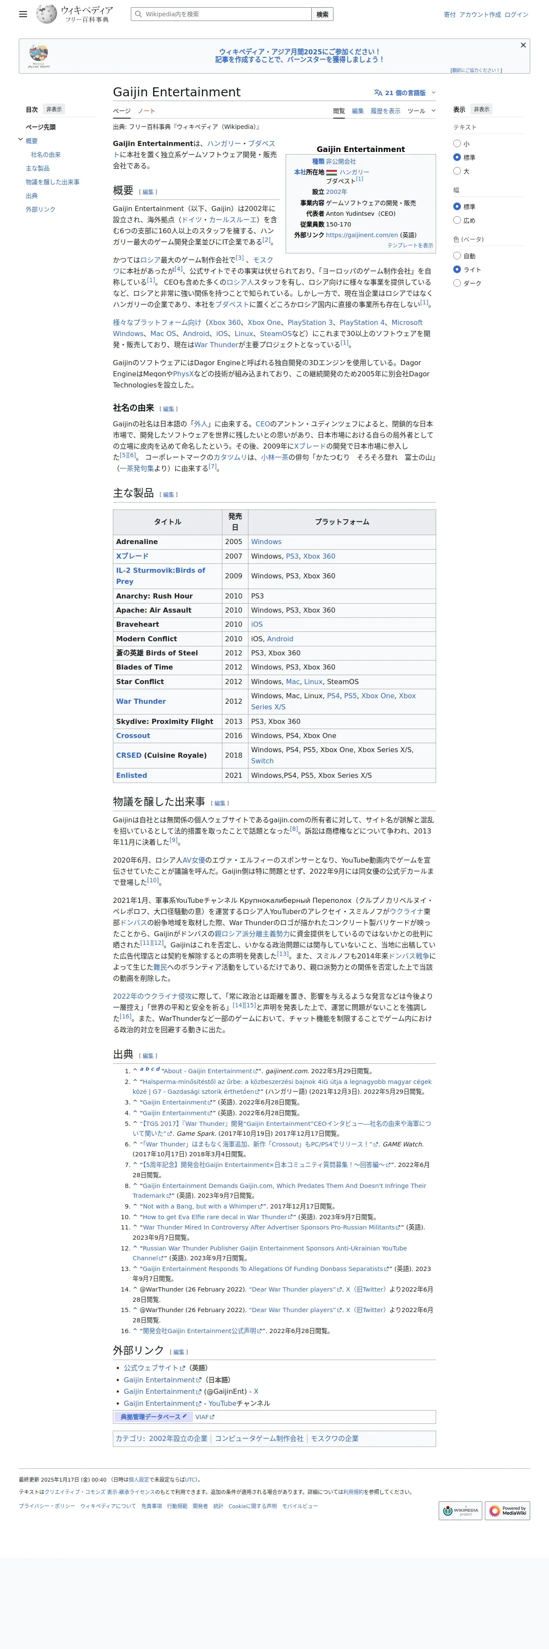Open the War Thunder table link
This screenshot has width=549, height=1649.
141,701
